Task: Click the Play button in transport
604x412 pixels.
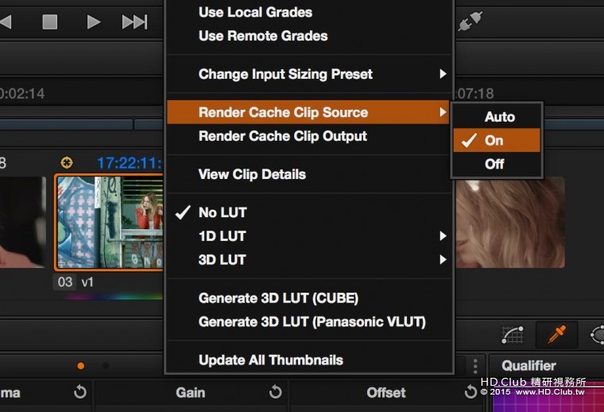Action: click(94, 22)
